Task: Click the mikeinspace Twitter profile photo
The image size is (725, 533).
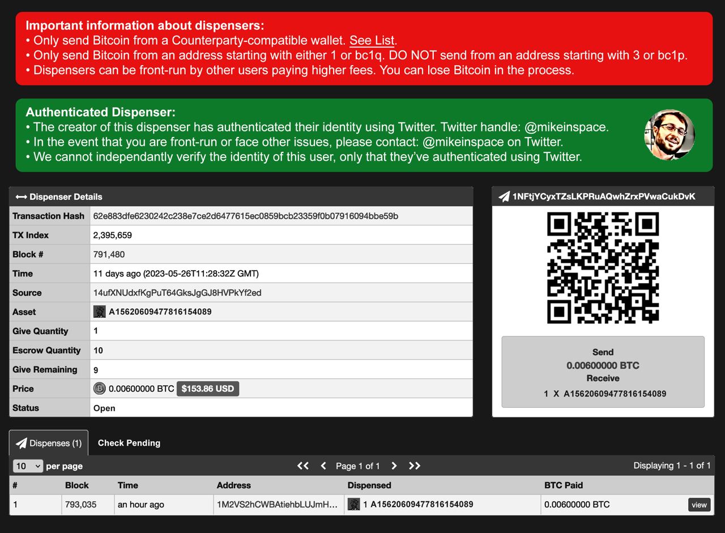Action: 669,135
